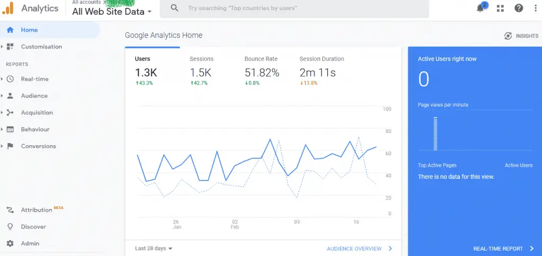
Task: Open the Real-Time Report link
Action: pos(498,249)
